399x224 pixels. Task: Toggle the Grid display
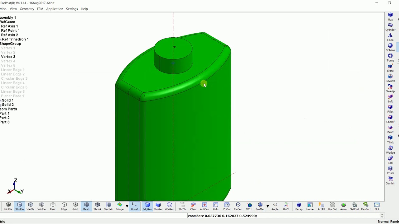pos(75,207)
